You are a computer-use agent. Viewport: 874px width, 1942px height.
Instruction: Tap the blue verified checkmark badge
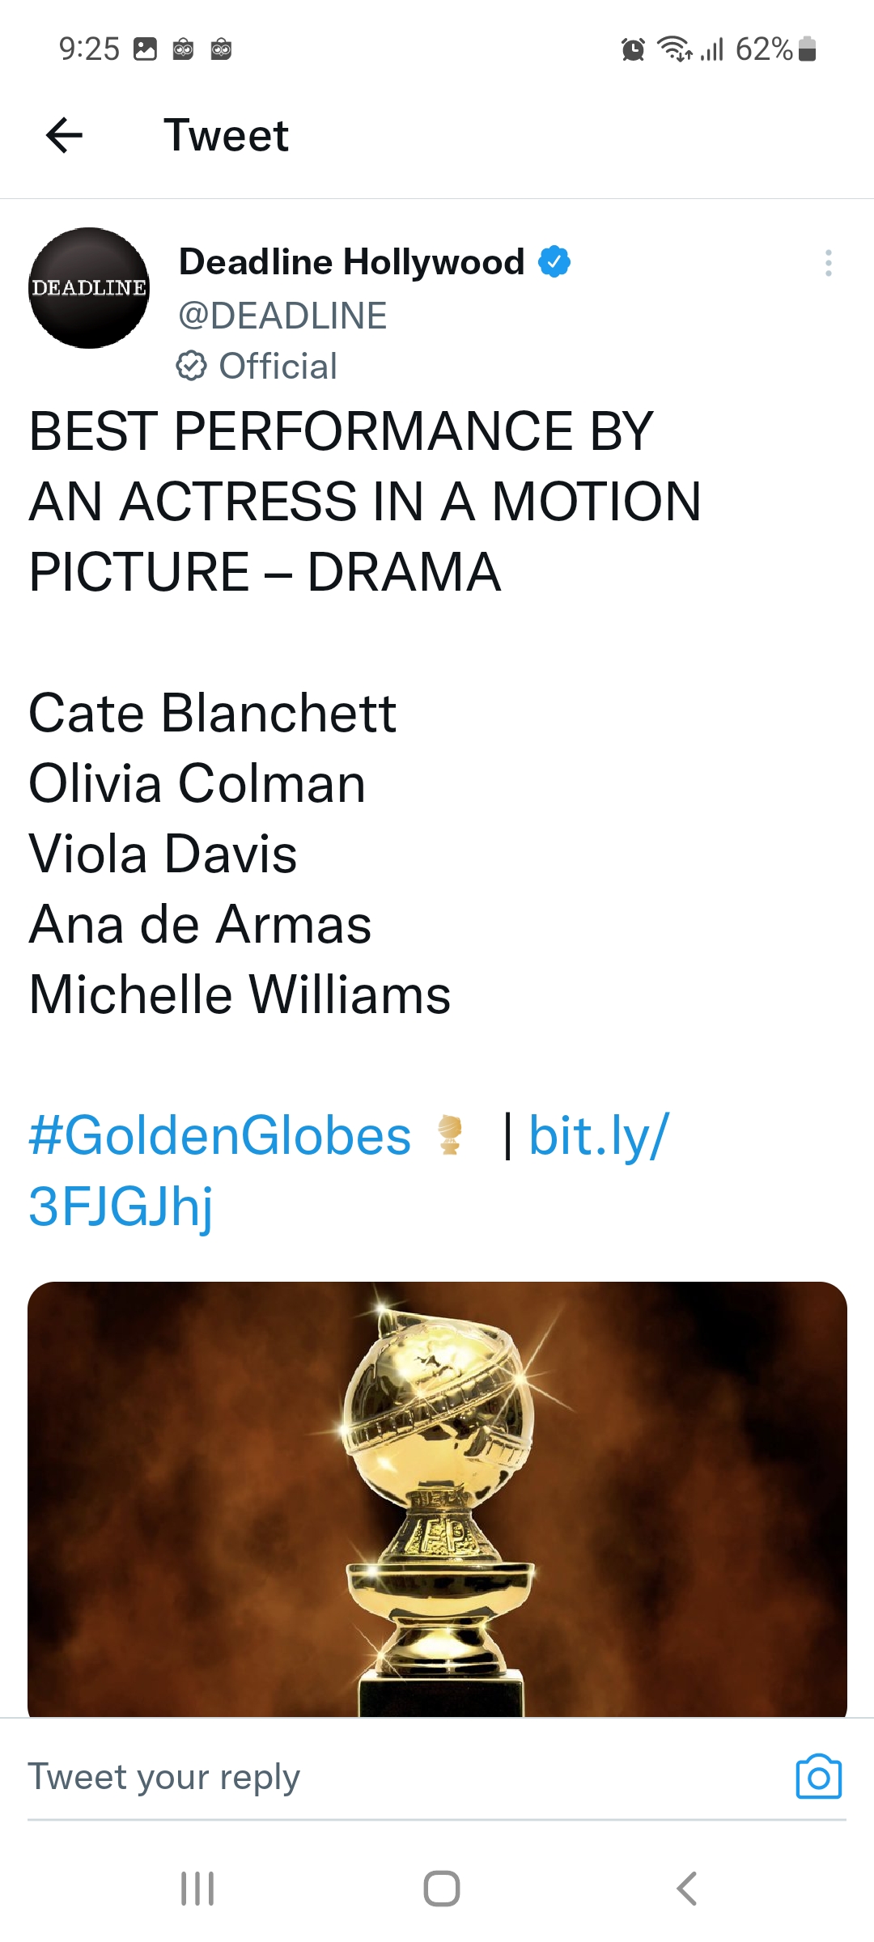pyautogui.click(x=554, y=262)
